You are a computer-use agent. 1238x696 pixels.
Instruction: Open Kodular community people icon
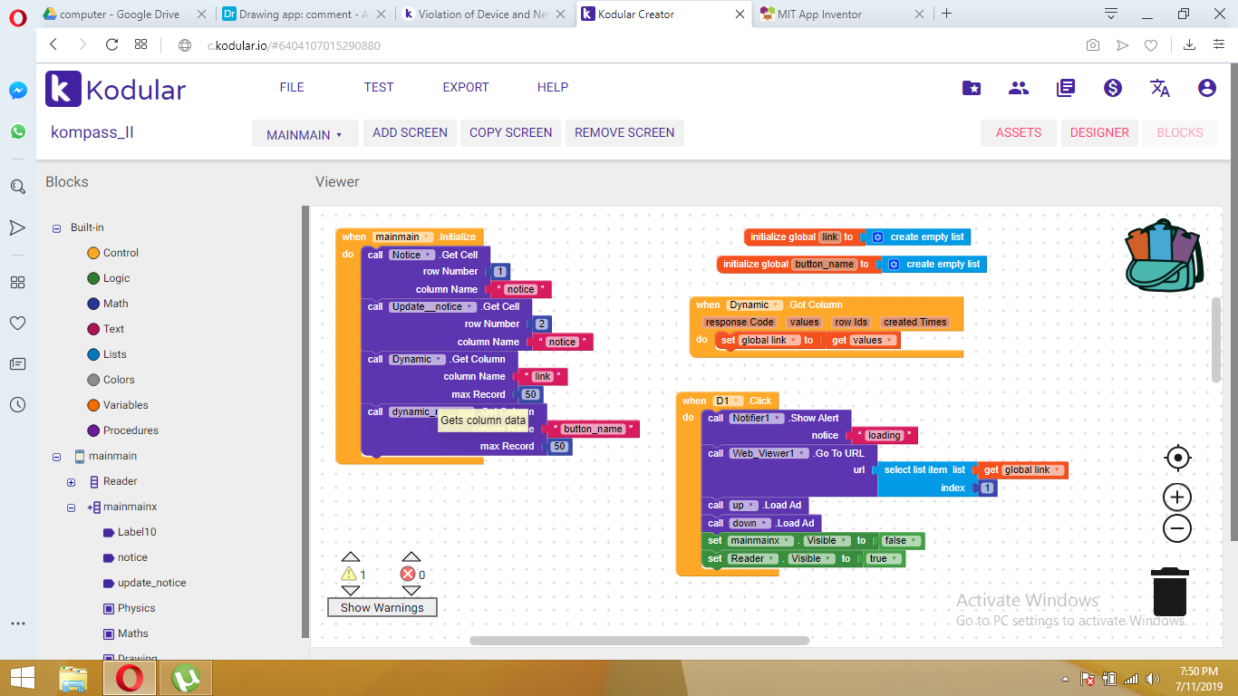click(1019, 88)
